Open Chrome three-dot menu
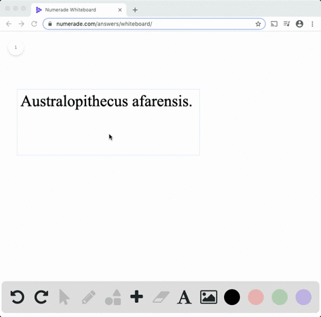The height and width of the screenshot is (317, 321). click(312, 24)
